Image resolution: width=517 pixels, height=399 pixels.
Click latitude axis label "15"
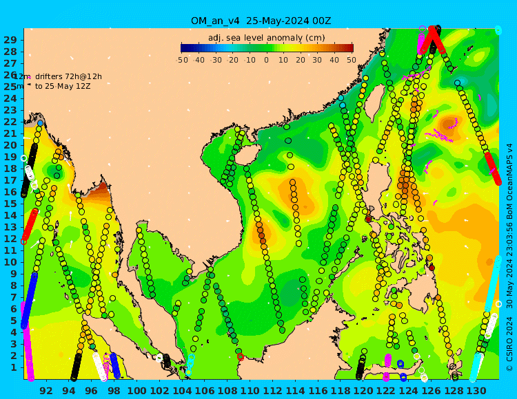tap(10, 204)
